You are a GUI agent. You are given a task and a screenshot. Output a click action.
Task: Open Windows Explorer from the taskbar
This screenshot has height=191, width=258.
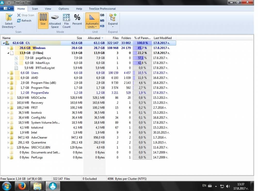pyautogui.click(x=37, y=186)
